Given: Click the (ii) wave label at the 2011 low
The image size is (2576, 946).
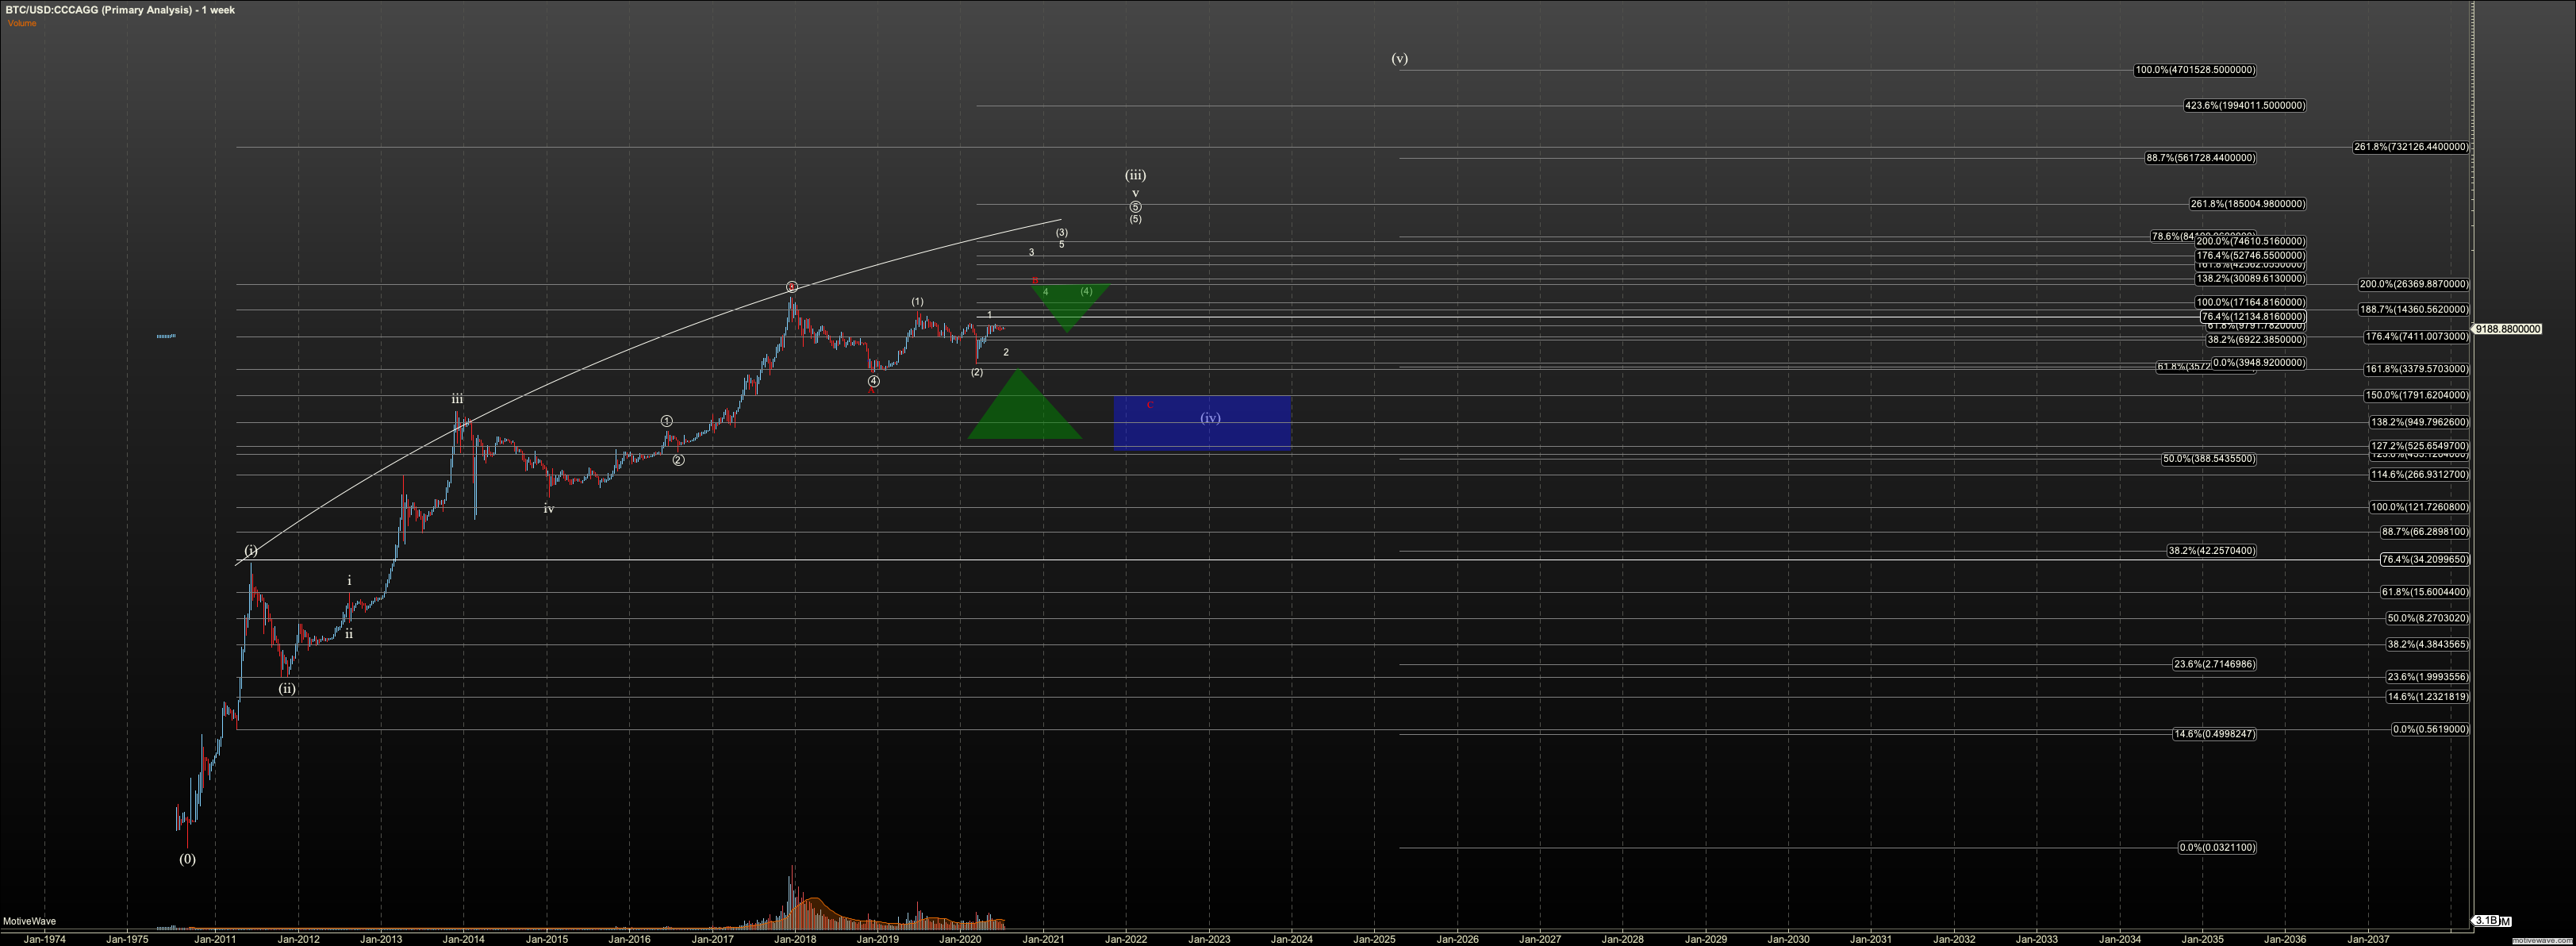Looking at the screenshot, I should (287, 688).
